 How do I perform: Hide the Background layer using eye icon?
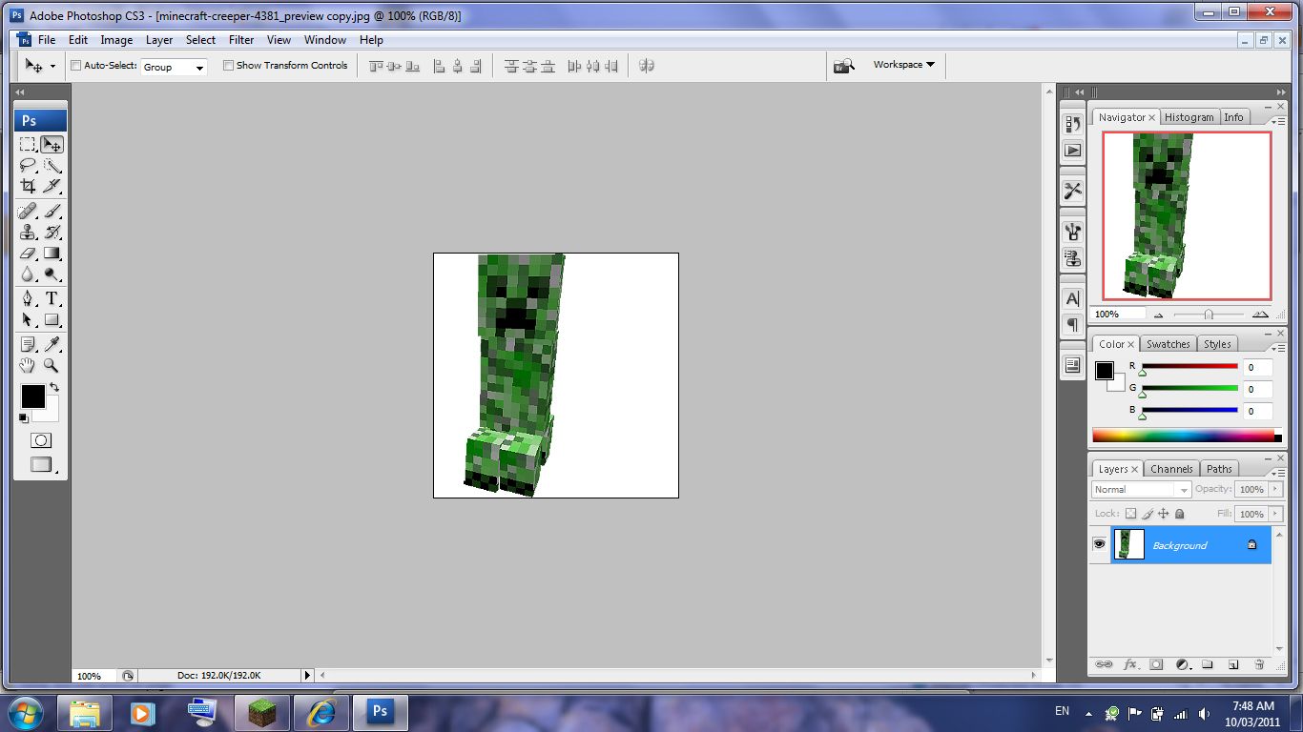click(1100, 544)
